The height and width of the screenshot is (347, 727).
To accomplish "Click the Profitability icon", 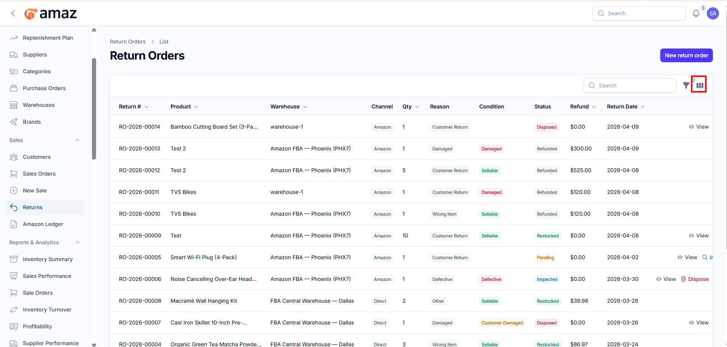I will [14, 326].
